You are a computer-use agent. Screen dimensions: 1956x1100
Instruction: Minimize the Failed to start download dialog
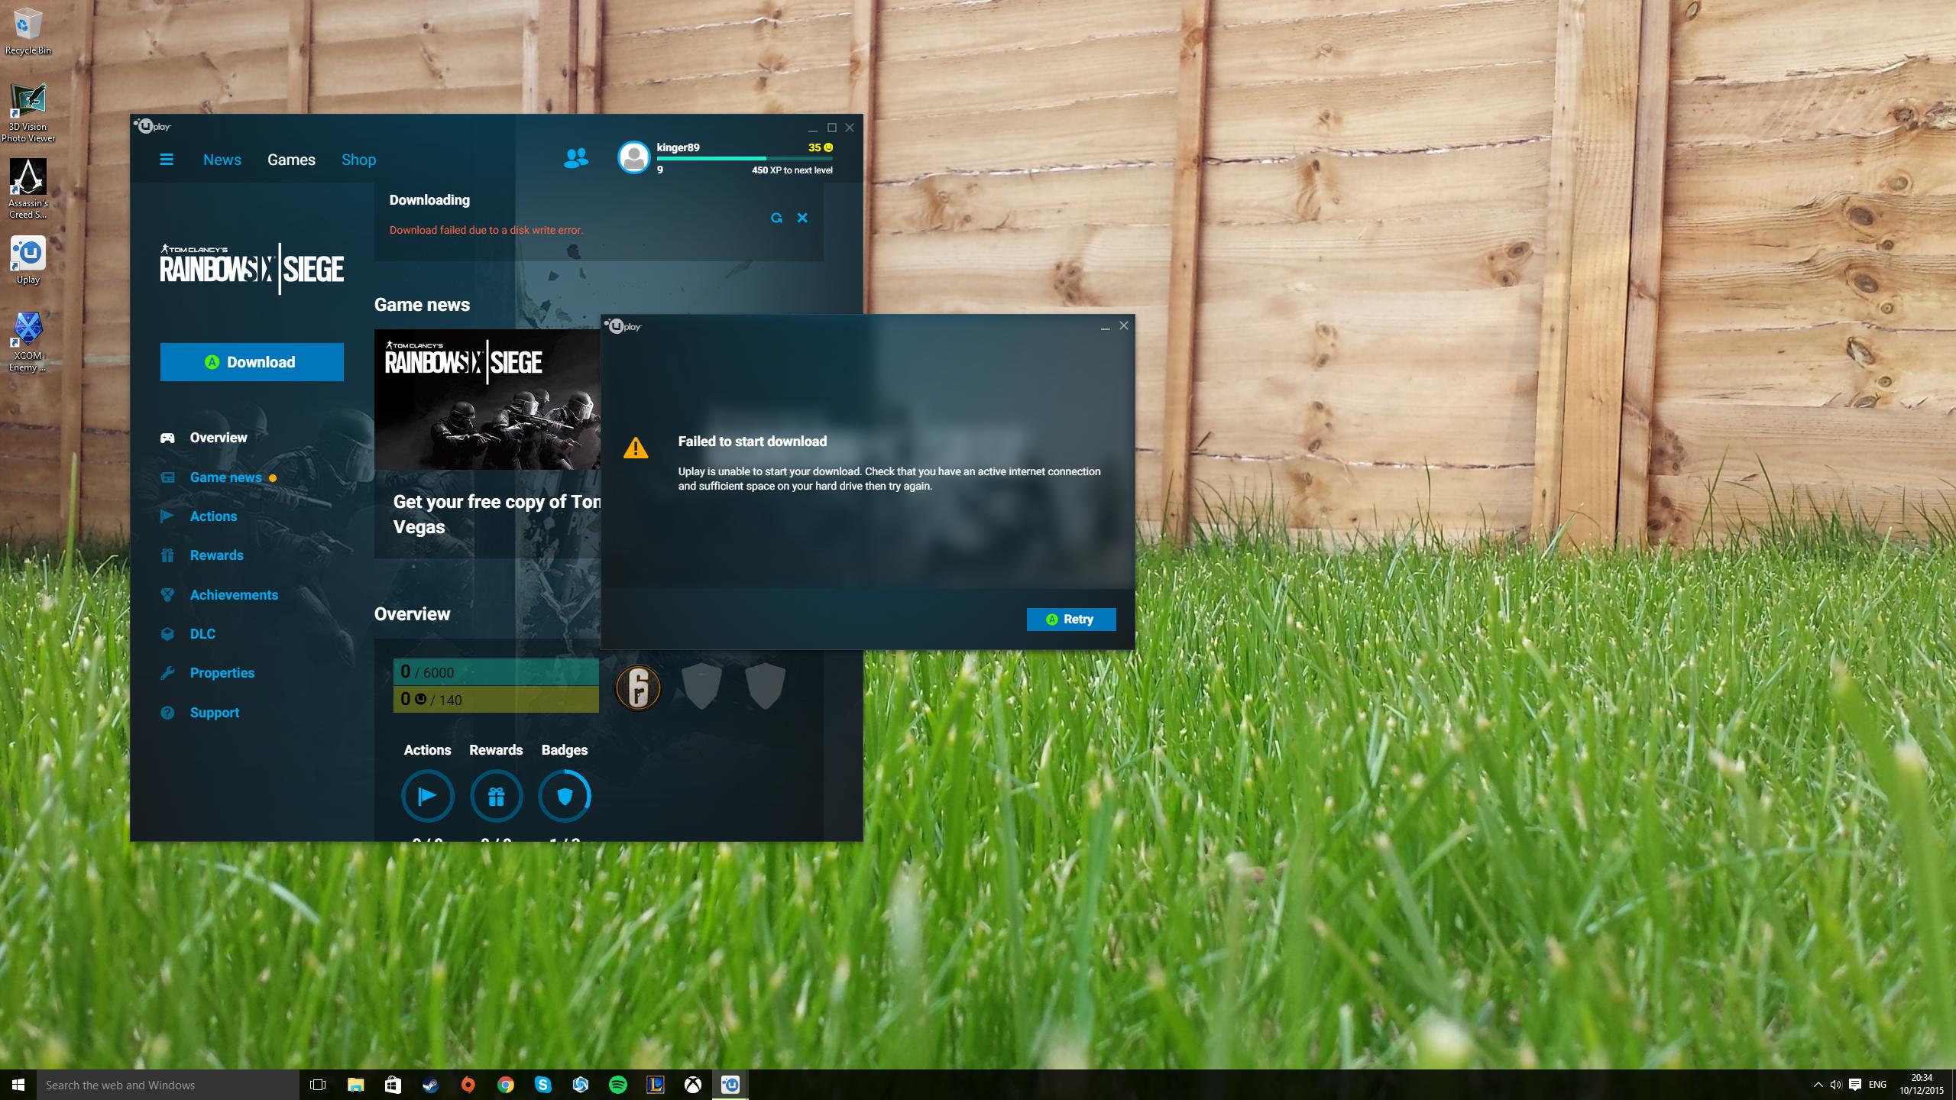click(x=1105, y=327)
